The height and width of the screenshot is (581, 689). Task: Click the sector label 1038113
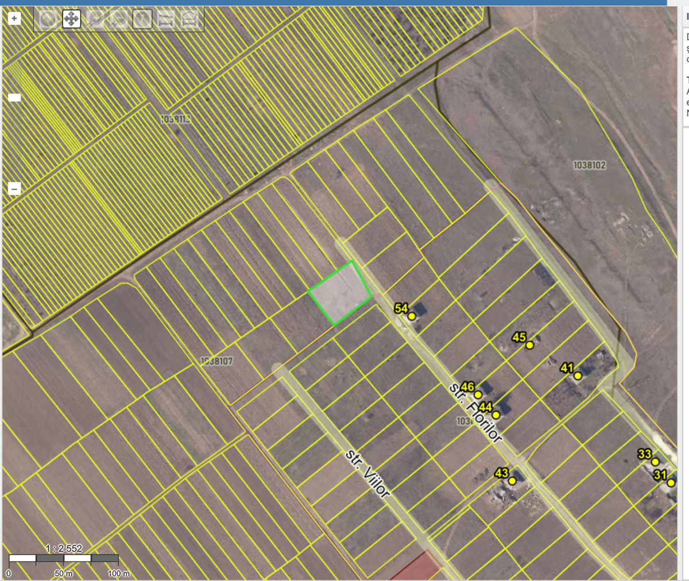175,119
